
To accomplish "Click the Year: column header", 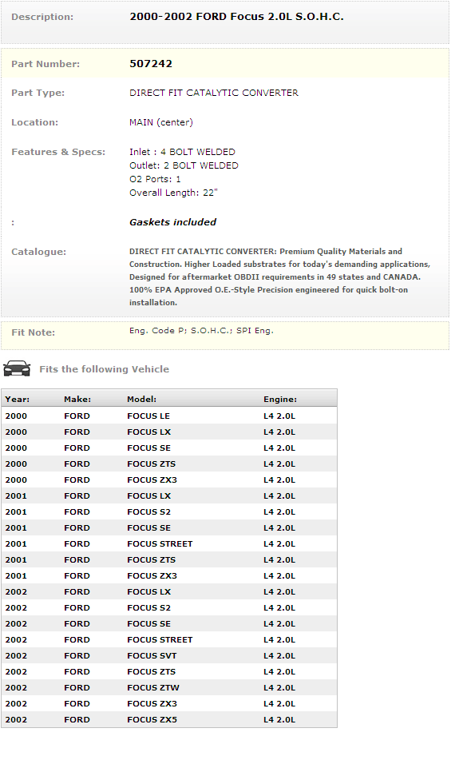I will coord(17,399).
